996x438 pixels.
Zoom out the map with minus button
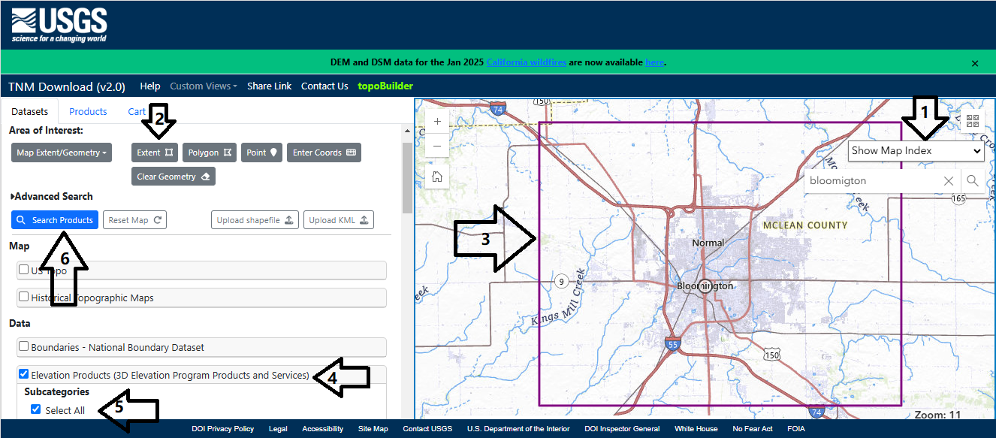437,146
